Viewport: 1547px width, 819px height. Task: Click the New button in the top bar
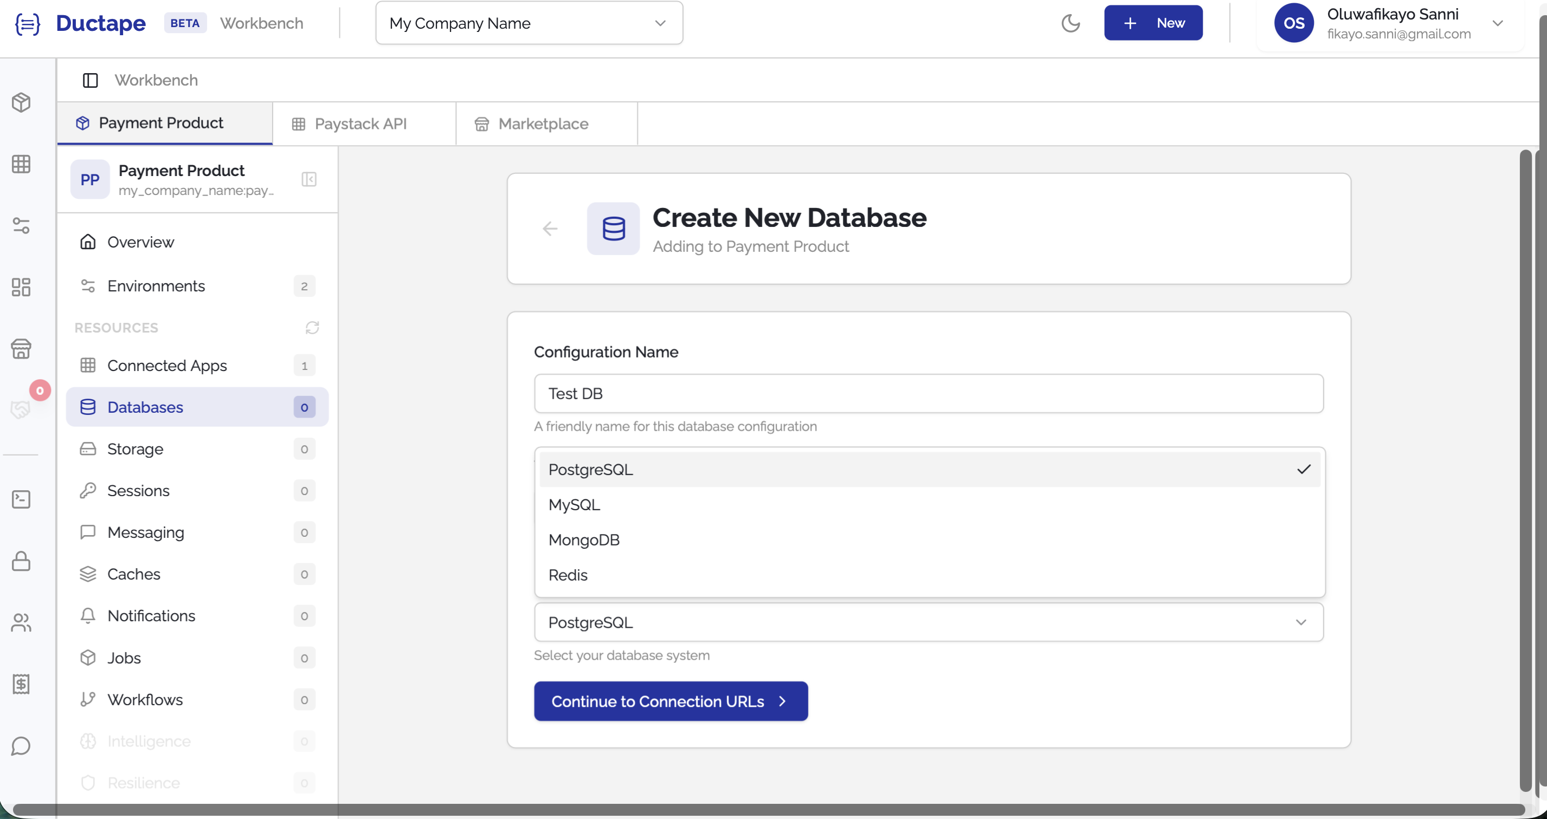click(x=1152, y=23)
